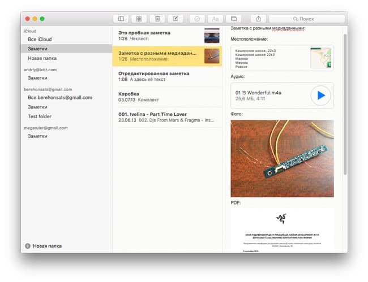Open Новая папка folder under iCloud
This screenshot has height=282, width=368.
[66, 58]
